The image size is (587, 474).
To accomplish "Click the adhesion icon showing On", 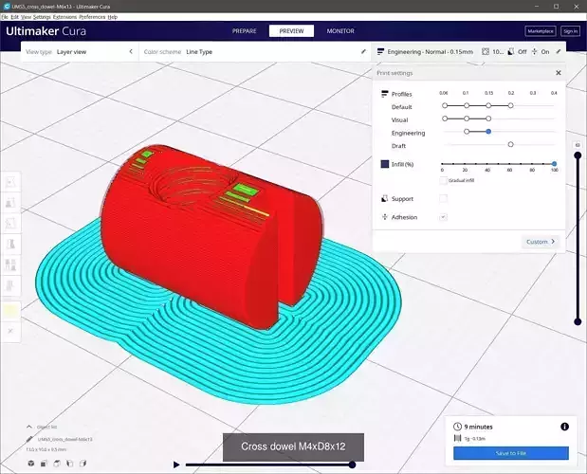I will click(x=535, y=51).
